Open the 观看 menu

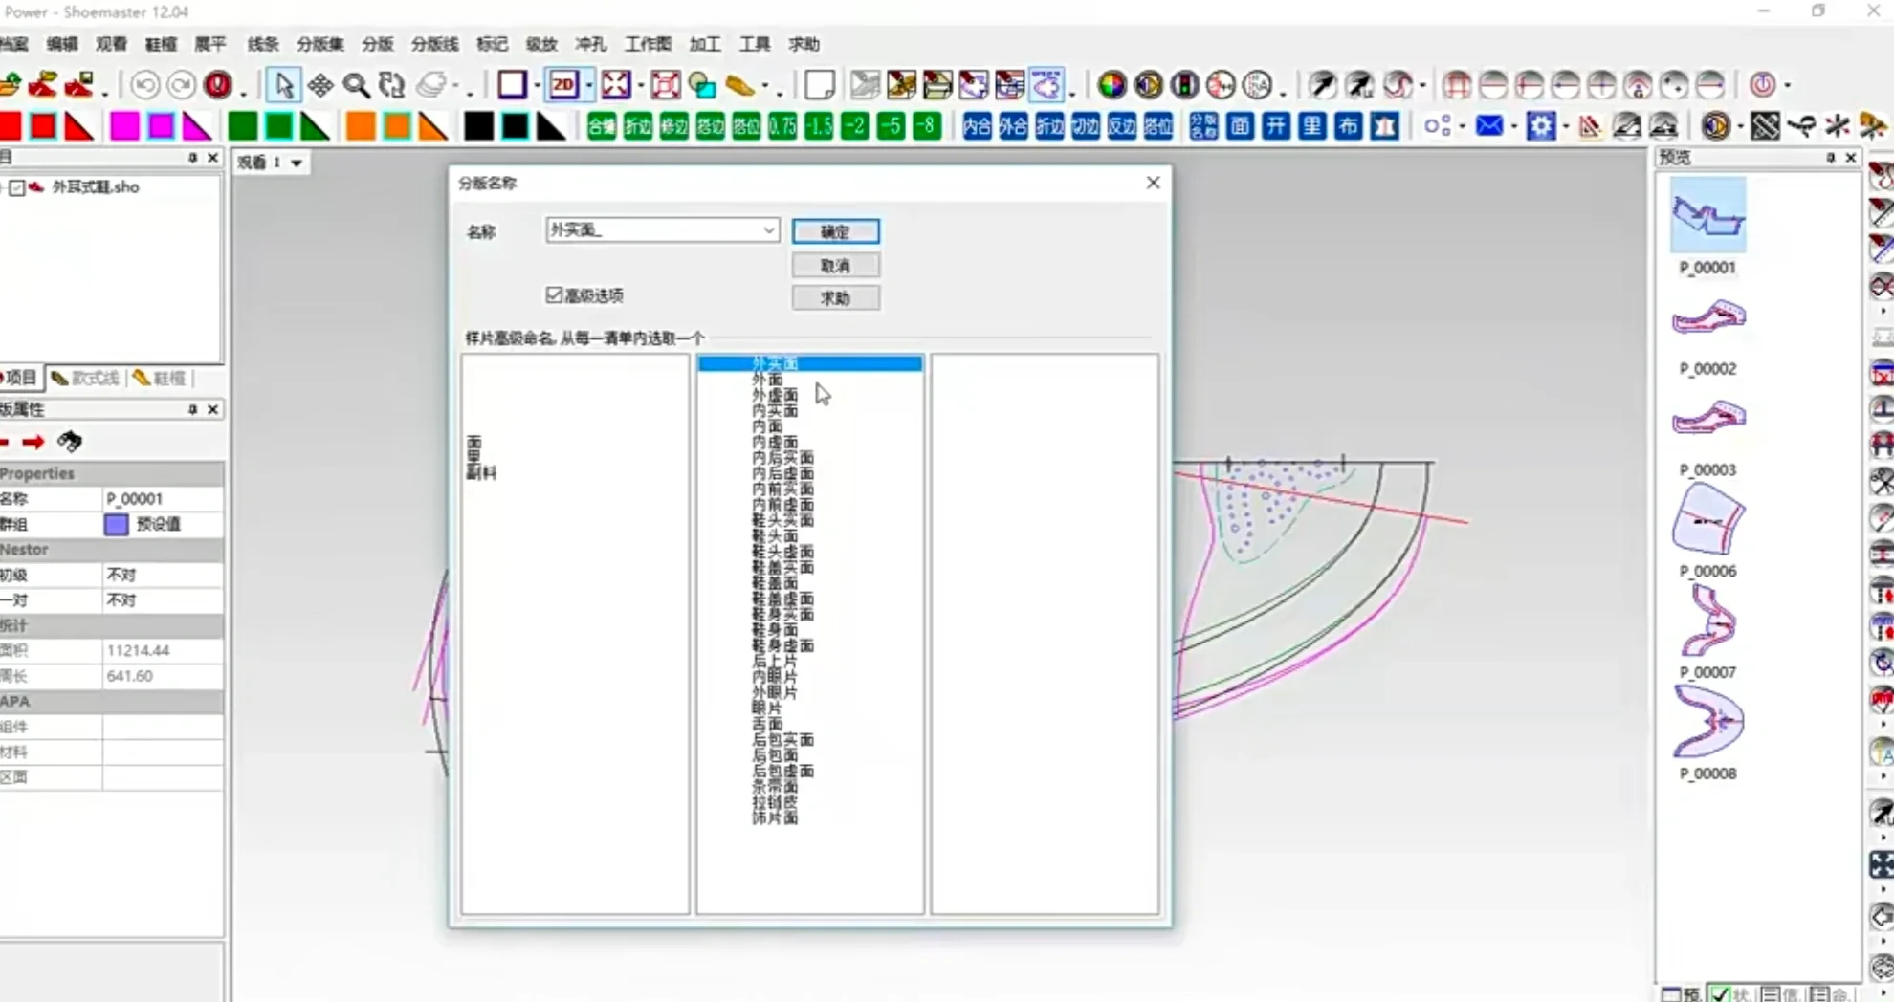point(111,44)
